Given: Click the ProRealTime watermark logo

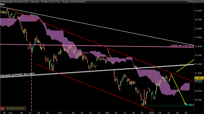Looking at the screenshot, I should (16, 108).
